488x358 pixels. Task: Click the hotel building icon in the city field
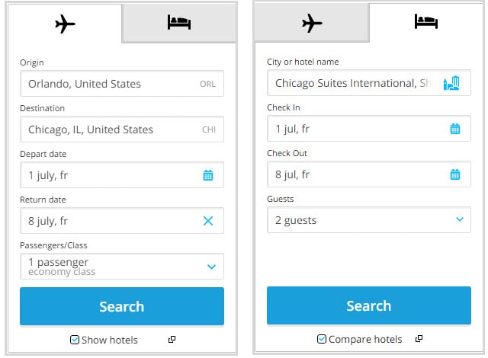pos(451,83)
